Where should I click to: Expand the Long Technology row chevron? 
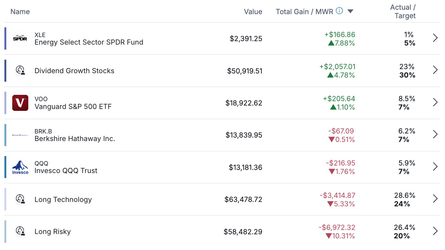click(x=435, y=199)
